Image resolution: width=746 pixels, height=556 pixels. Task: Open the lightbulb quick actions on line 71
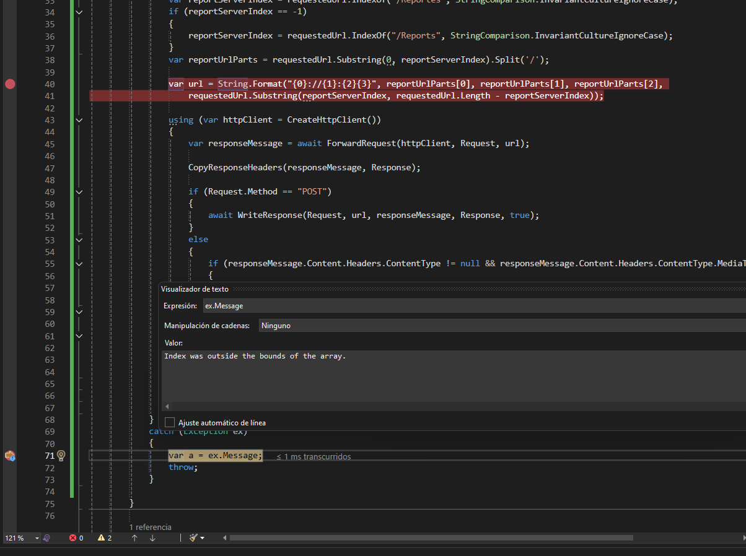pyautogui.click(x=61, y=456)
